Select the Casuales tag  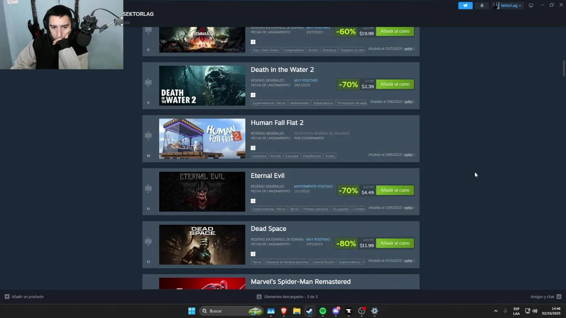291,156
